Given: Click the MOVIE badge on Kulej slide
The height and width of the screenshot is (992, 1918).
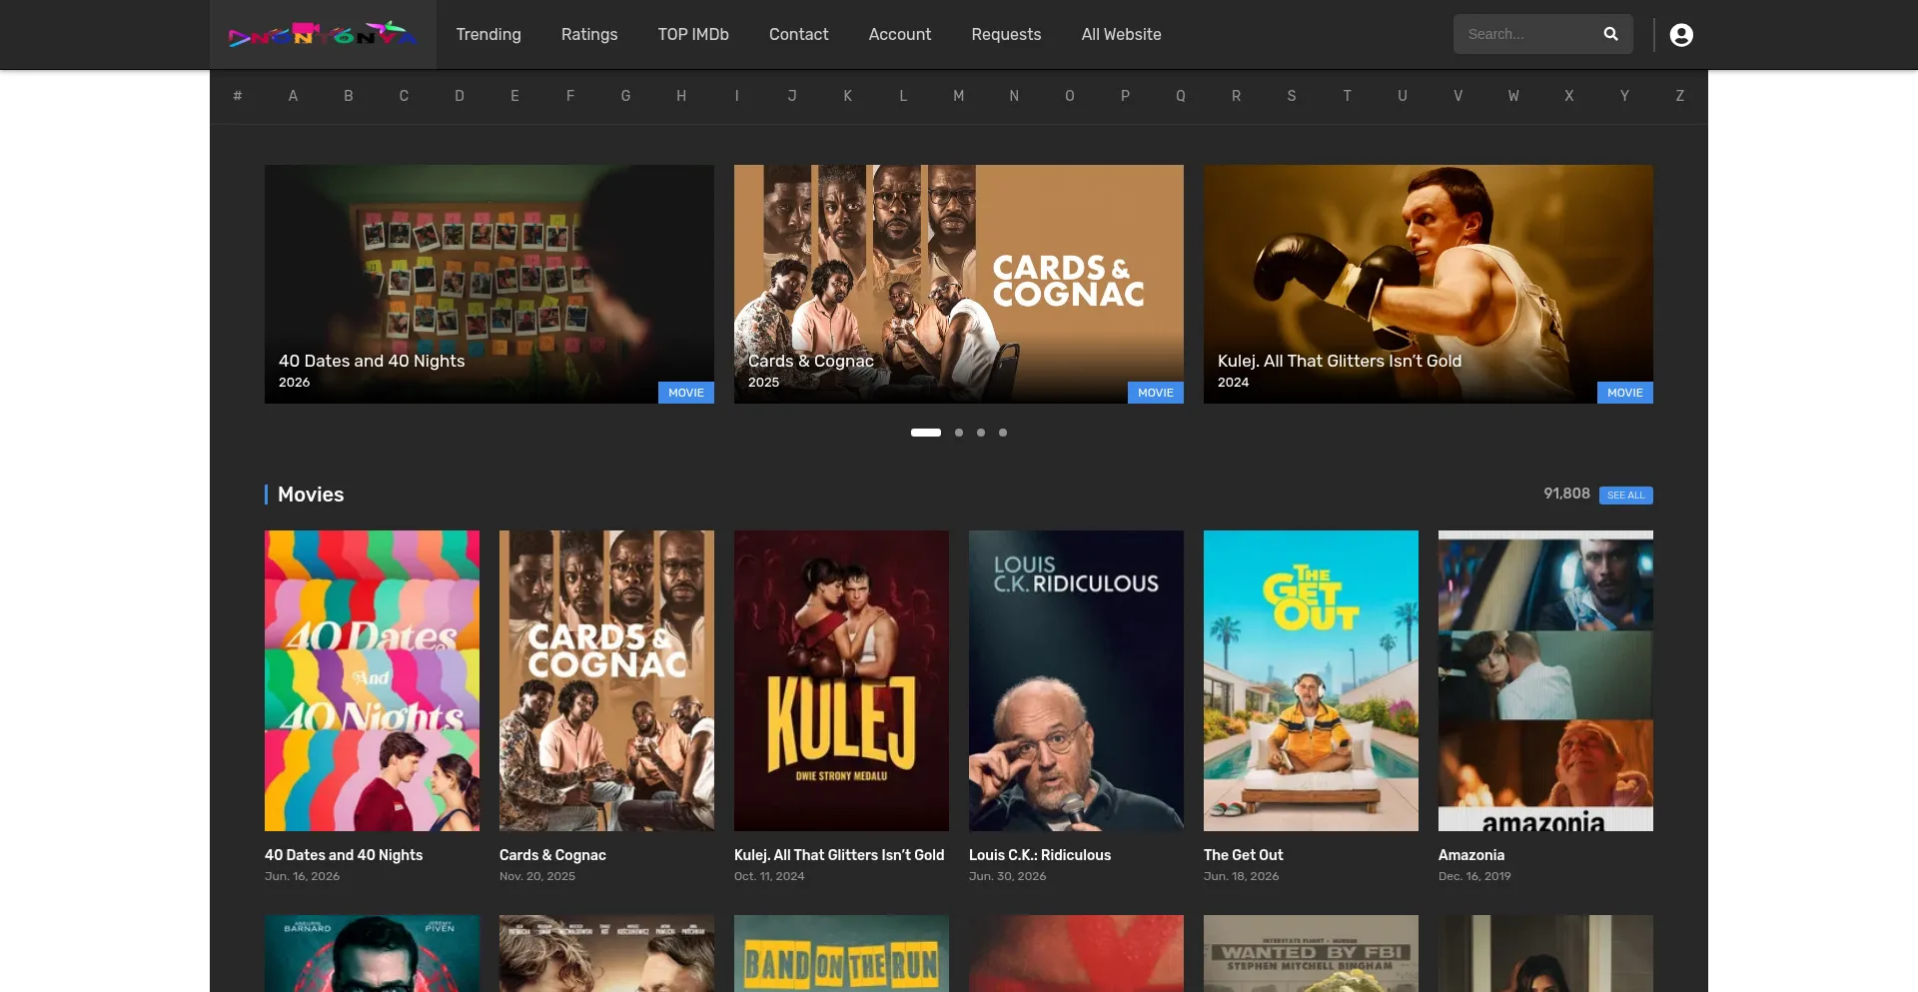Looking at the screenshot, I should [x=1625, y=393].
